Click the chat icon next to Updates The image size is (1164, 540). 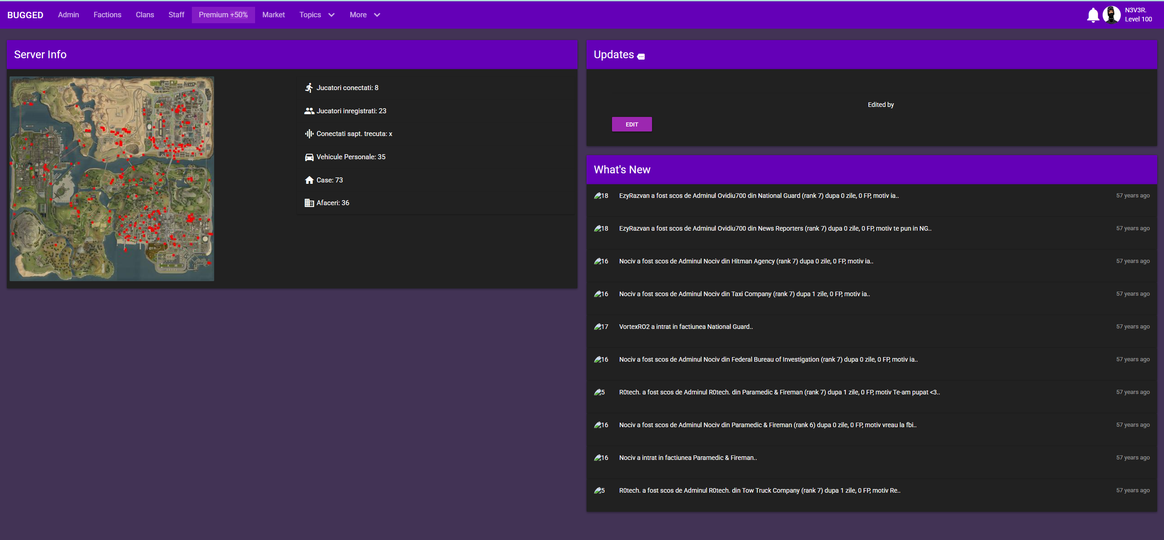click(x=641, y=57)
